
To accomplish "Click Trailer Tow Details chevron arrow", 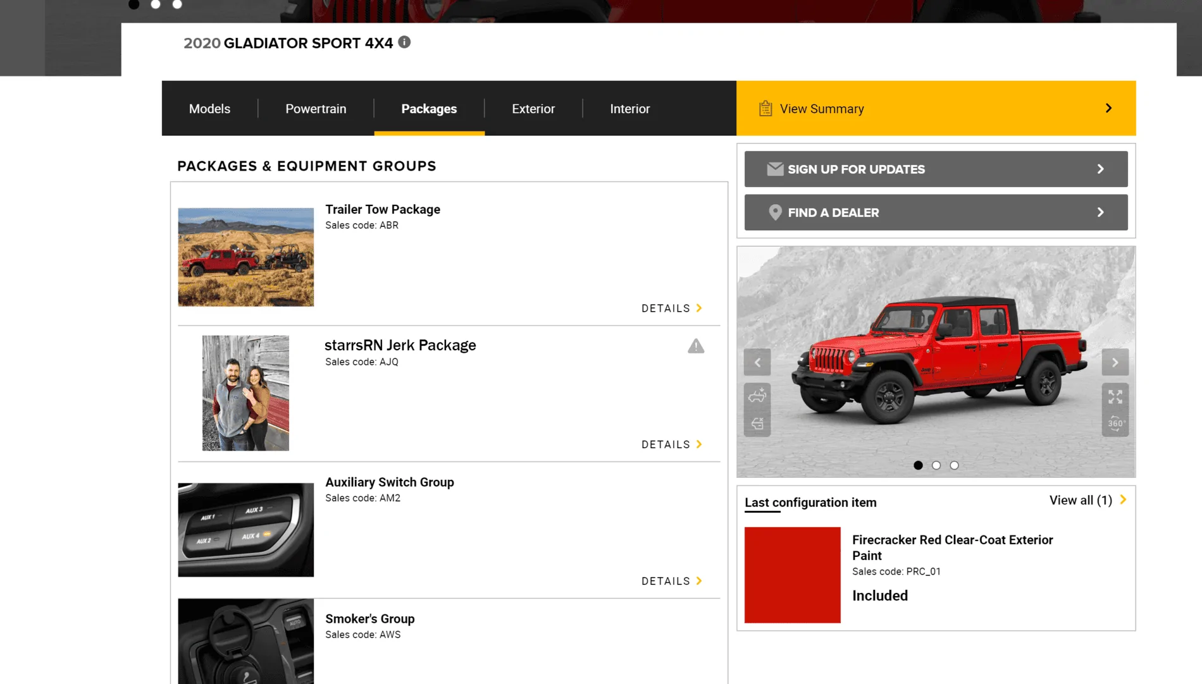I will 699,308.
